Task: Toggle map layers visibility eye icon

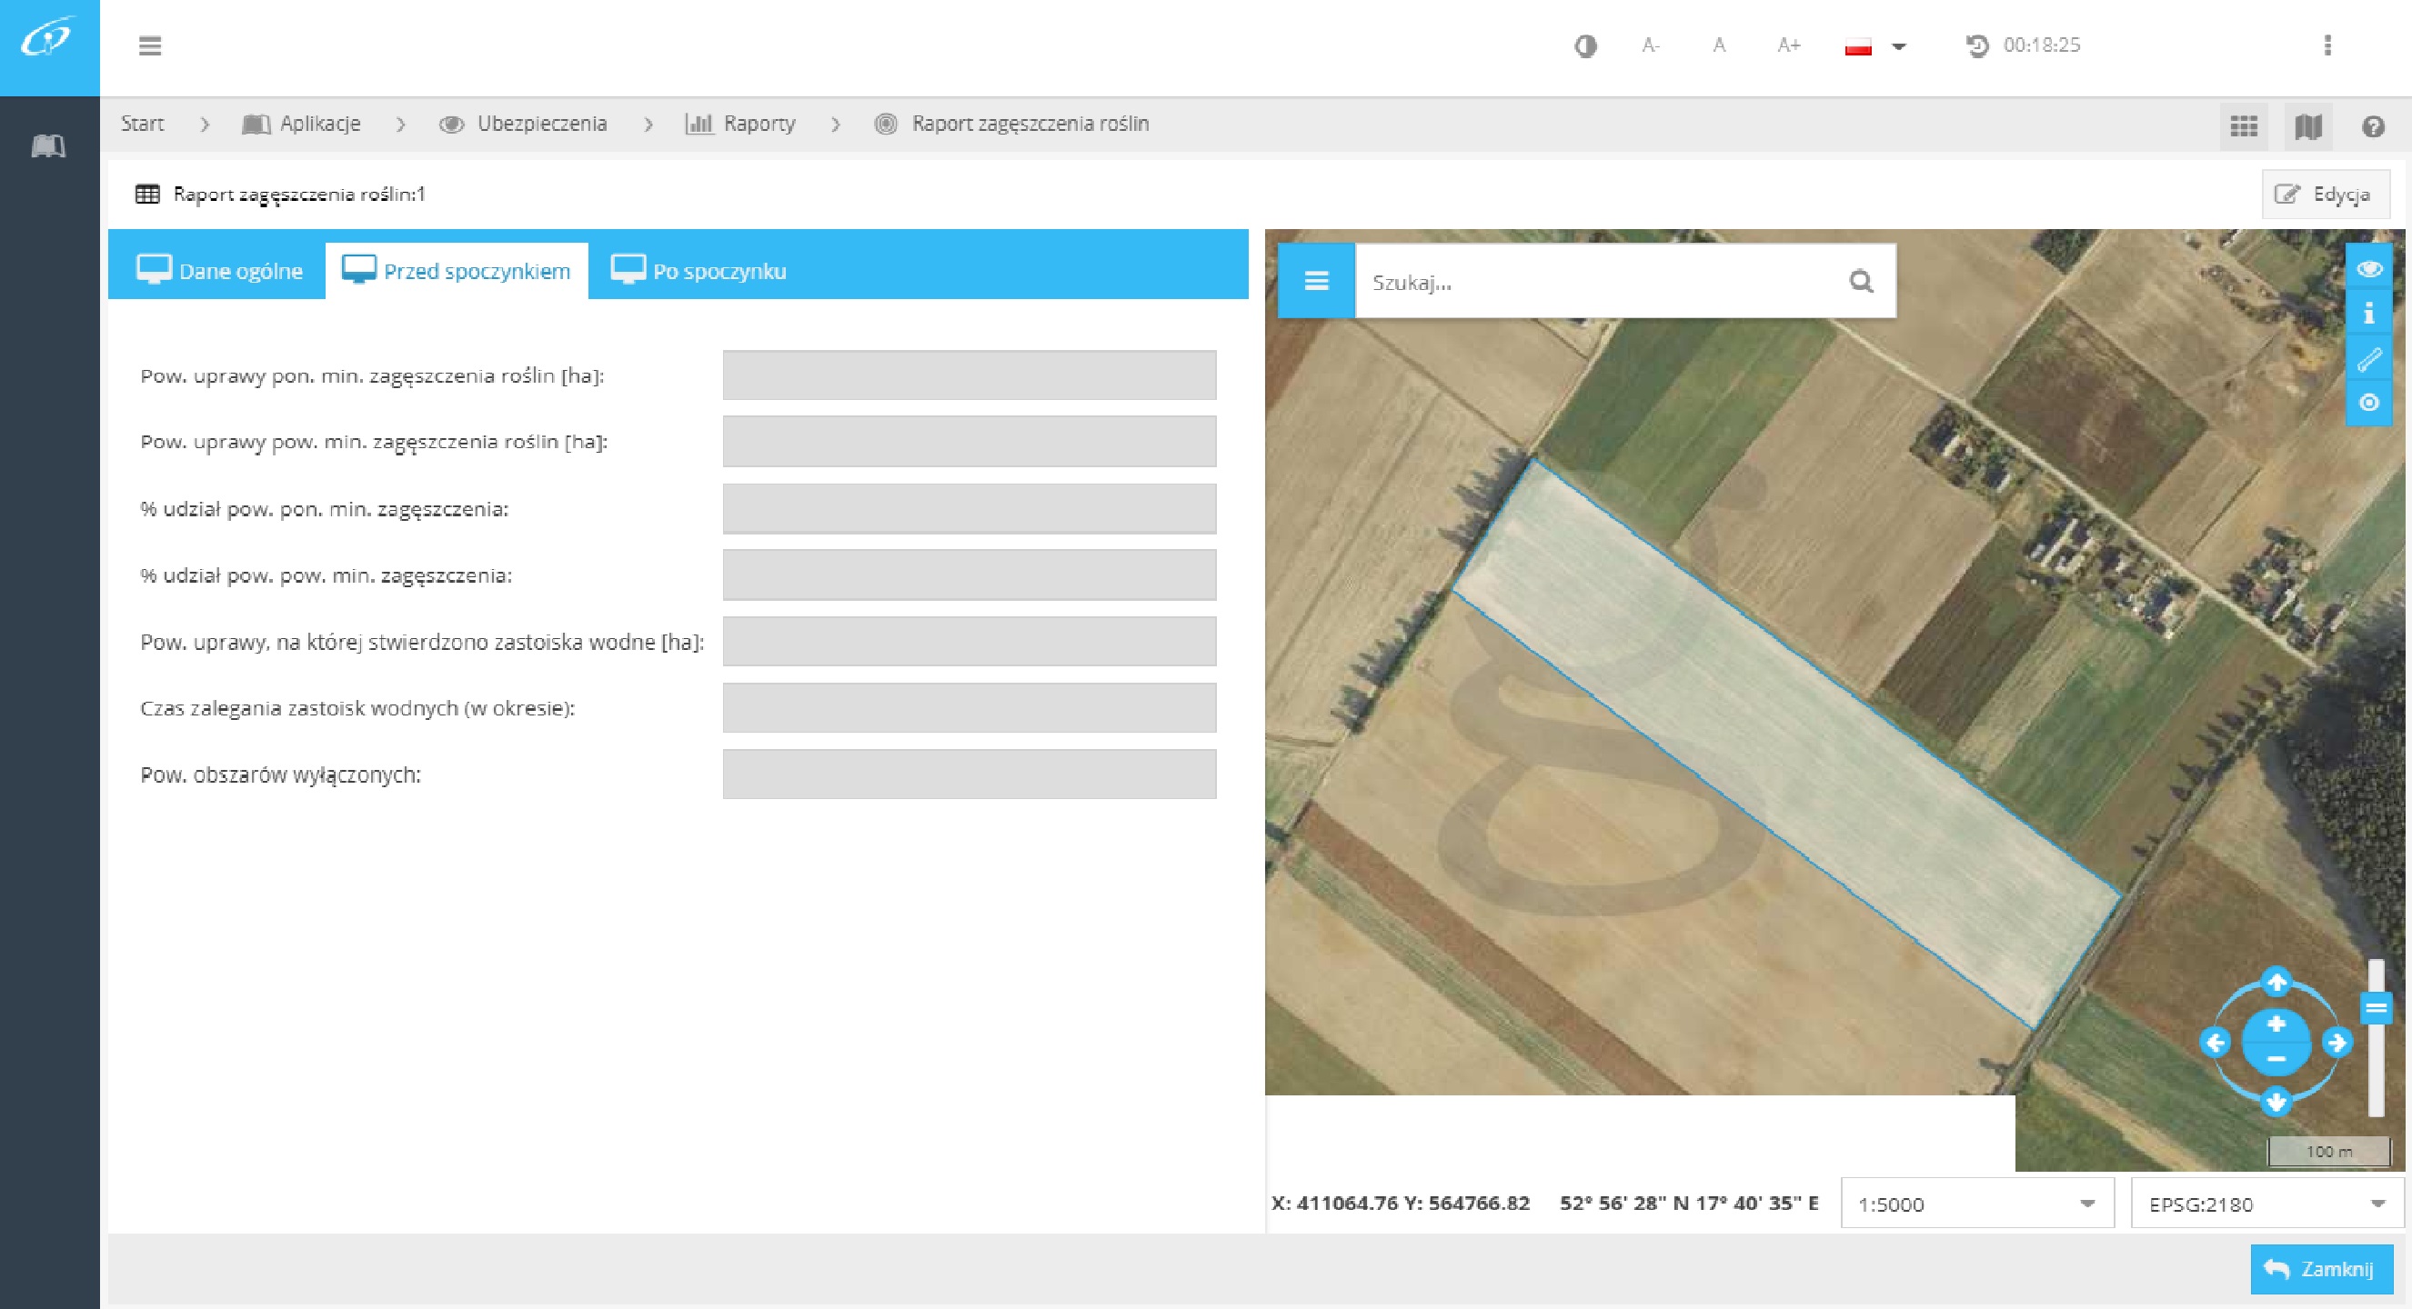Action: click(2369, 269)
